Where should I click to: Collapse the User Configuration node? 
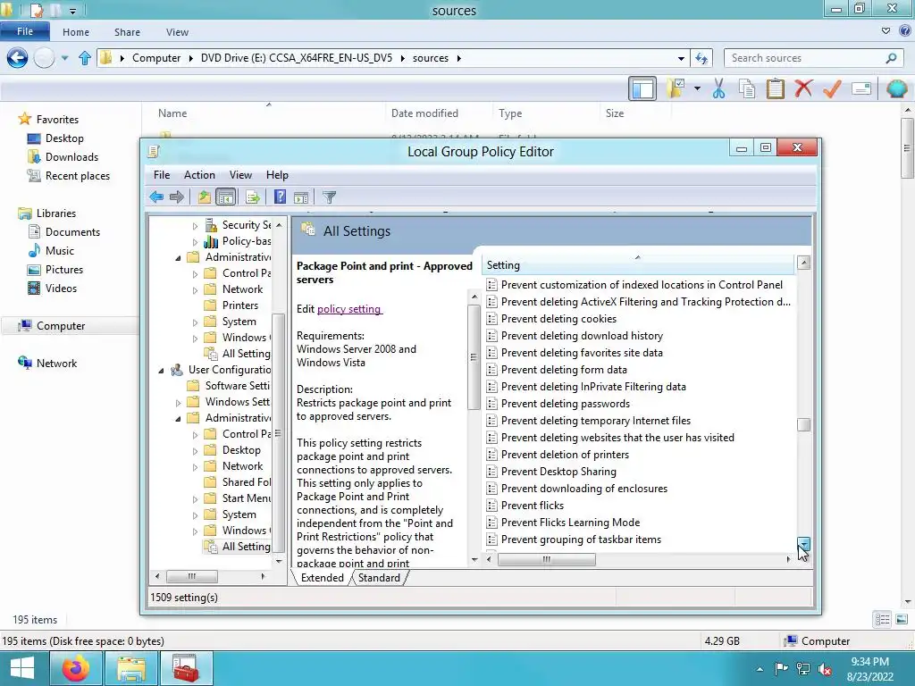coord(161,371)
